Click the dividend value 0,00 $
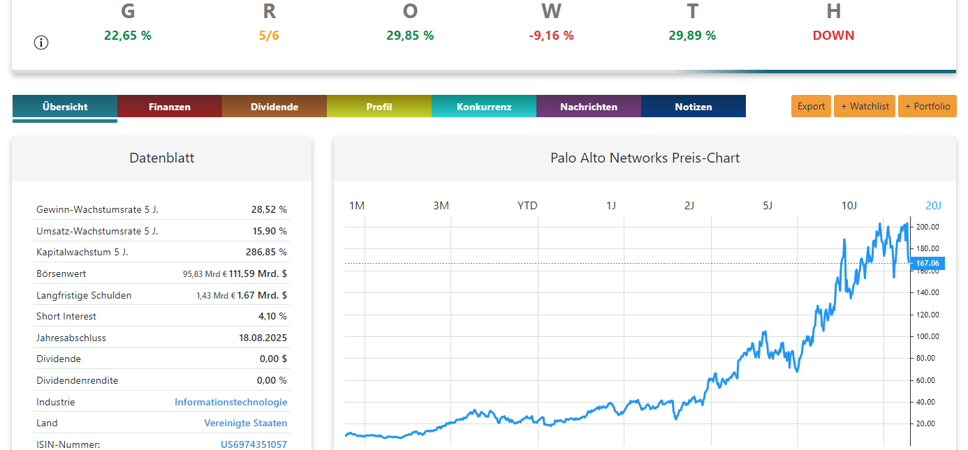Viewport: 968px width, 450px height. pos(272,359)
